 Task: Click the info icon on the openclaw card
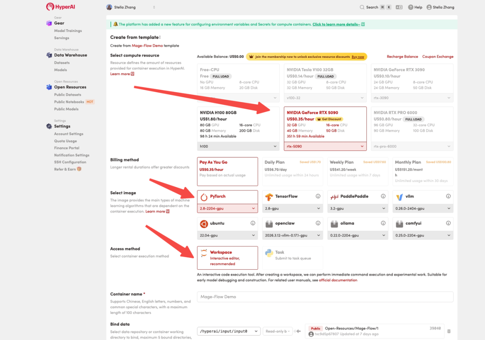tap(318, 223)
